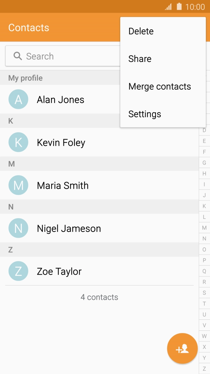Choose Share in the menu
210x374 pixels.
tap(140, 59)
